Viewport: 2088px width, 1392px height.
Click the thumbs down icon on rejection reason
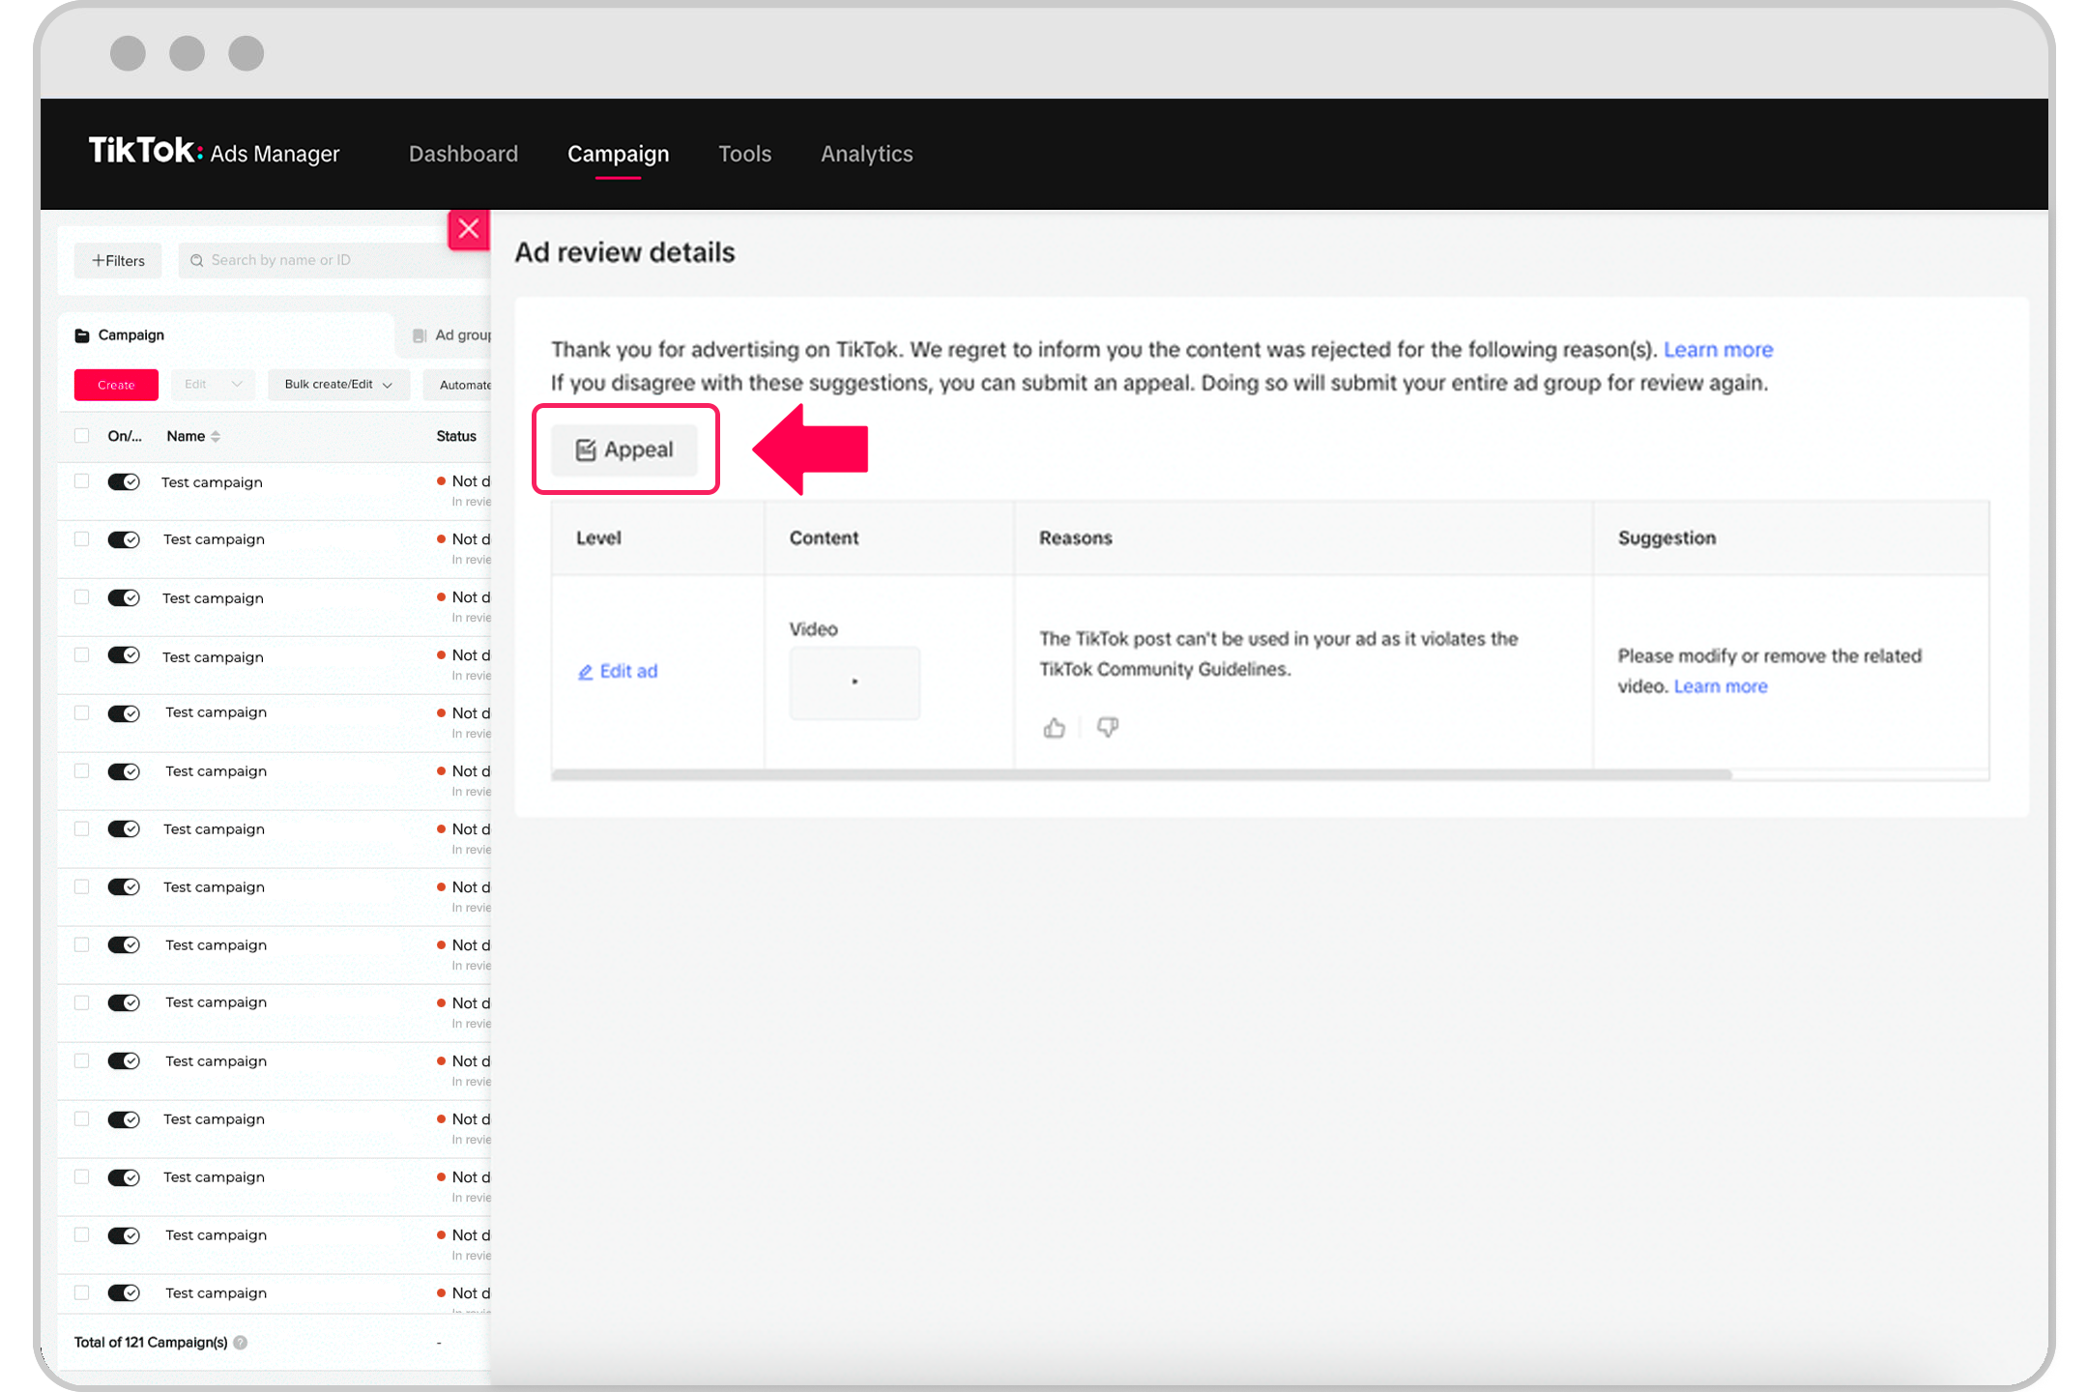coord(1108,726)
